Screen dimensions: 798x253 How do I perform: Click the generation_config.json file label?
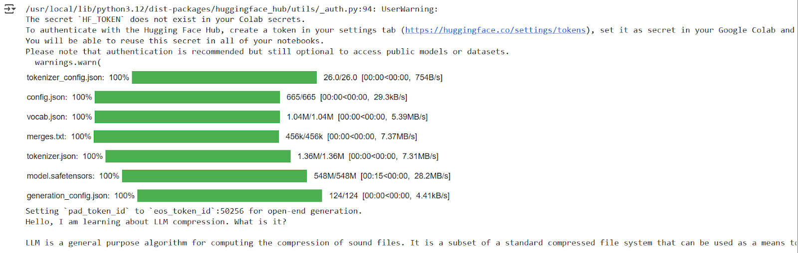68,196
